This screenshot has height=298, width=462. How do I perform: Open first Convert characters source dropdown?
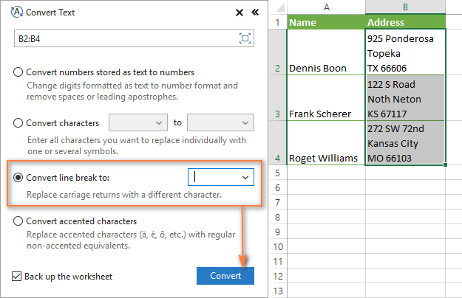138,122
